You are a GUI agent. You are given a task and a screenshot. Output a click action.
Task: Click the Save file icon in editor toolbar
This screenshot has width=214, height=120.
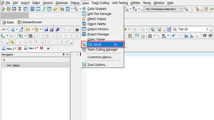pyautogui.click(x=46, y=29)
